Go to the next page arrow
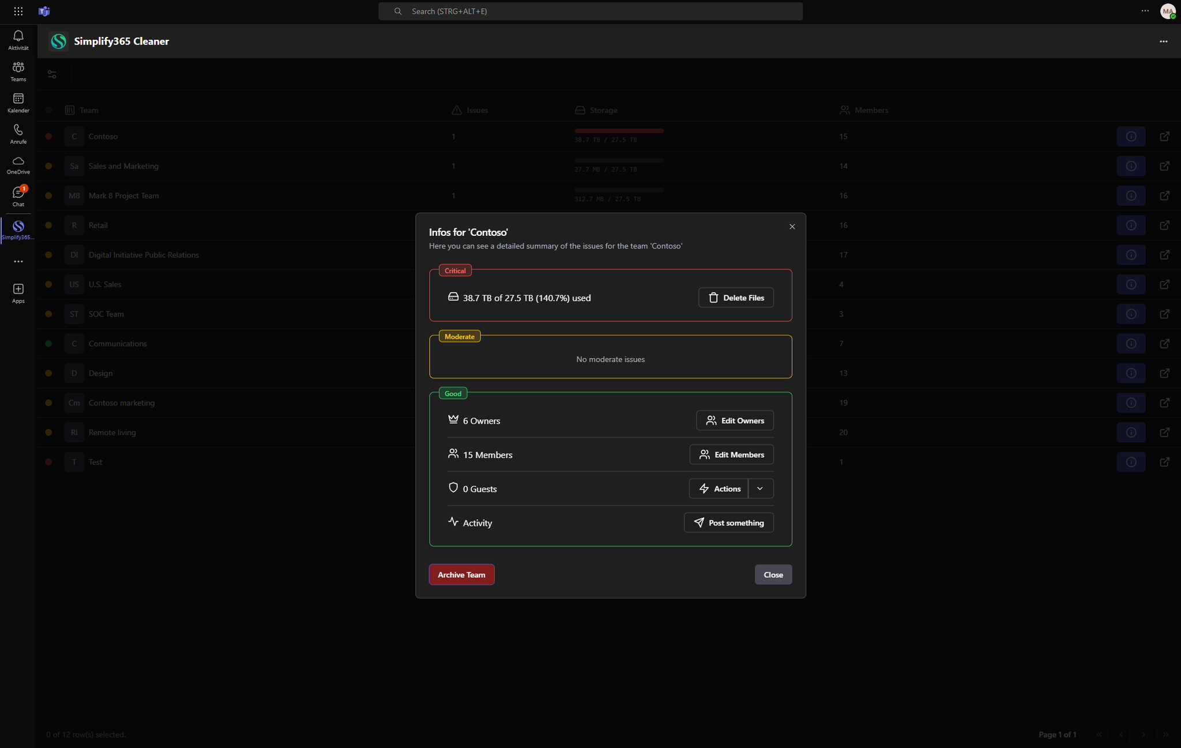The width and height of the screenshot is (1181, 748). pyautogui.click(x=1143, y=734)
